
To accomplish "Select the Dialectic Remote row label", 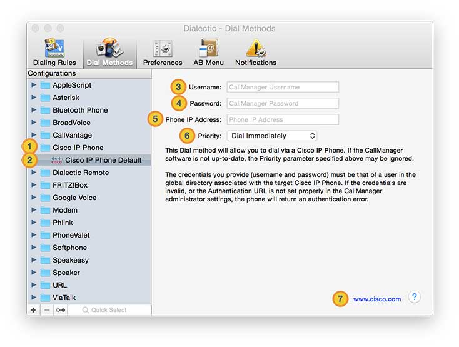I will [81, 173].
